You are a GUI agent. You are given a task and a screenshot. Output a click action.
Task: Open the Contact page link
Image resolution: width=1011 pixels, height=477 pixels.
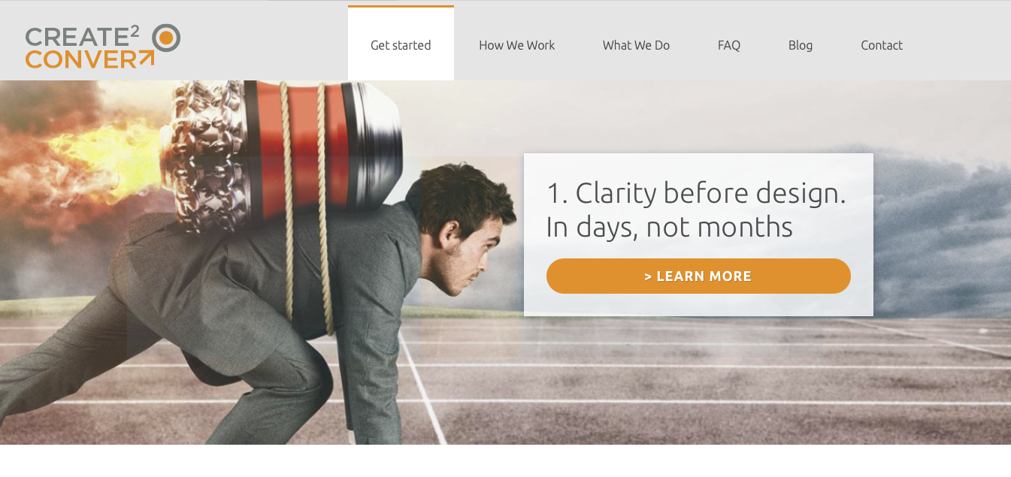coord(882,45)
